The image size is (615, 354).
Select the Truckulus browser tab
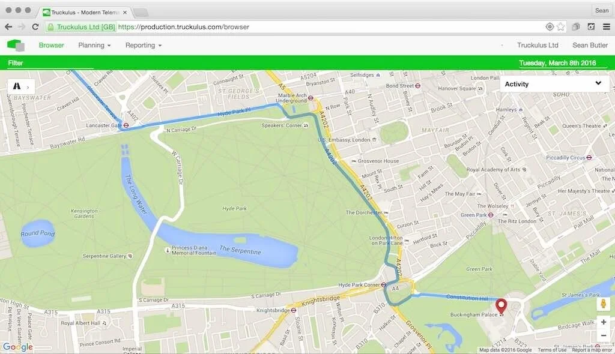(85, 12)
